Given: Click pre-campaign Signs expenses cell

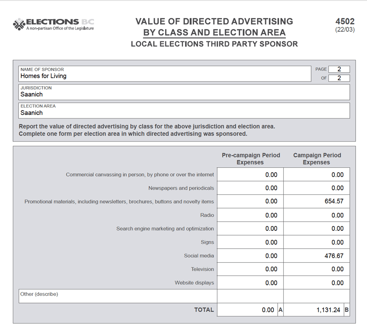Looking at the screenshot, I should pos(250,242).
